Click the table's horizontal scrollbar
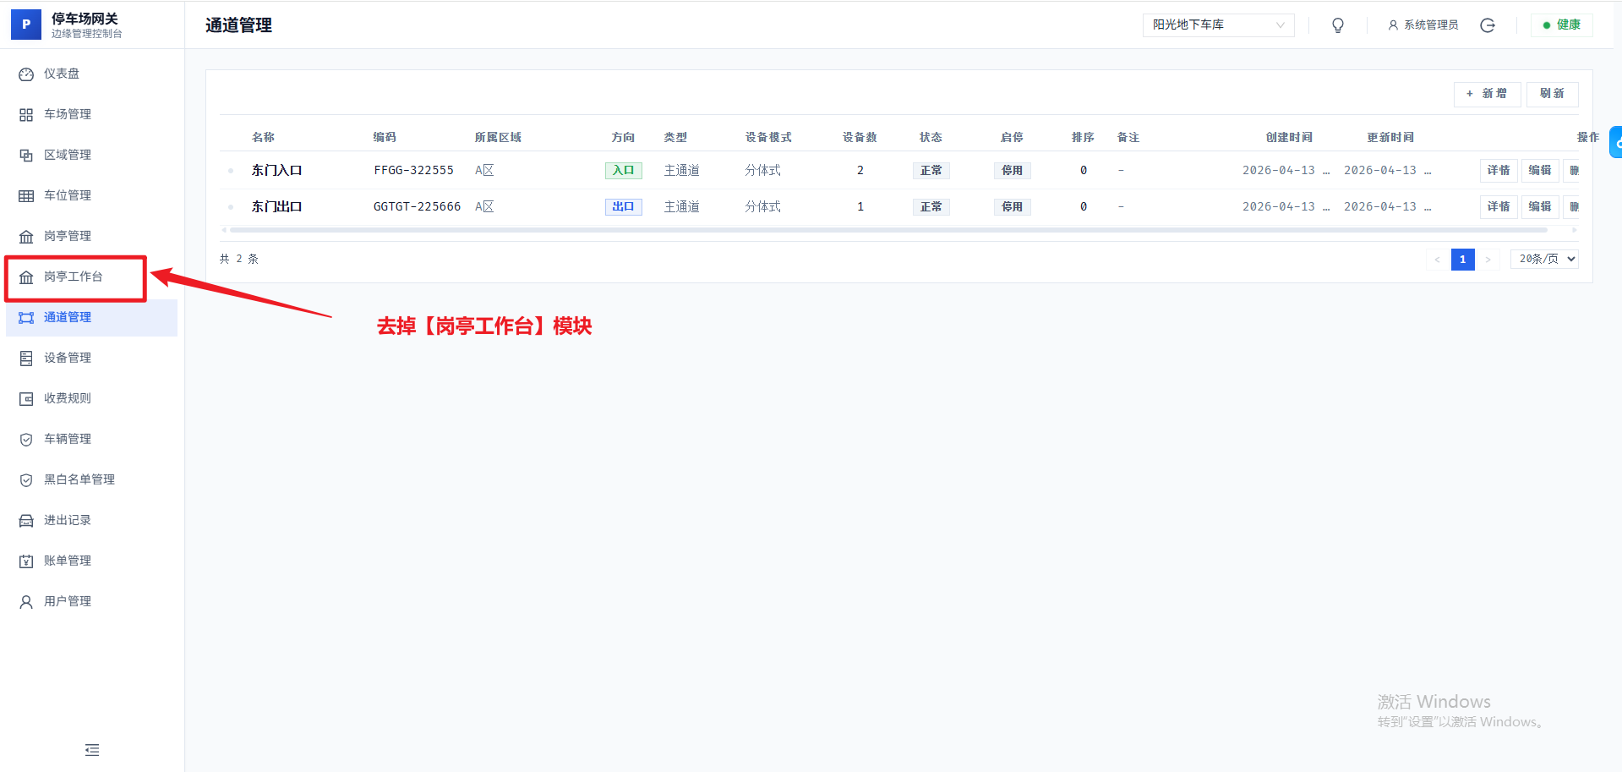The width and height of the screenshot is (1622, 772). pyautogui.click(x=887, y=230)
